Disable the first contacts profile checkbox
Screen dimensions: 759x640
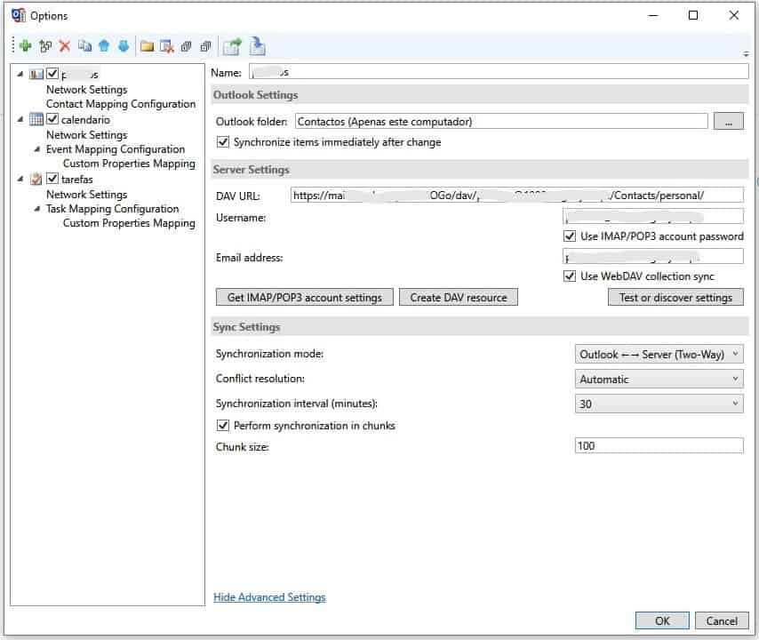pos(52,74)
